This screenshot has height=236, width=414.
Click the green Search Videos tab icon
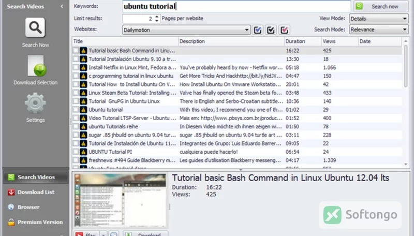(11, 177)
